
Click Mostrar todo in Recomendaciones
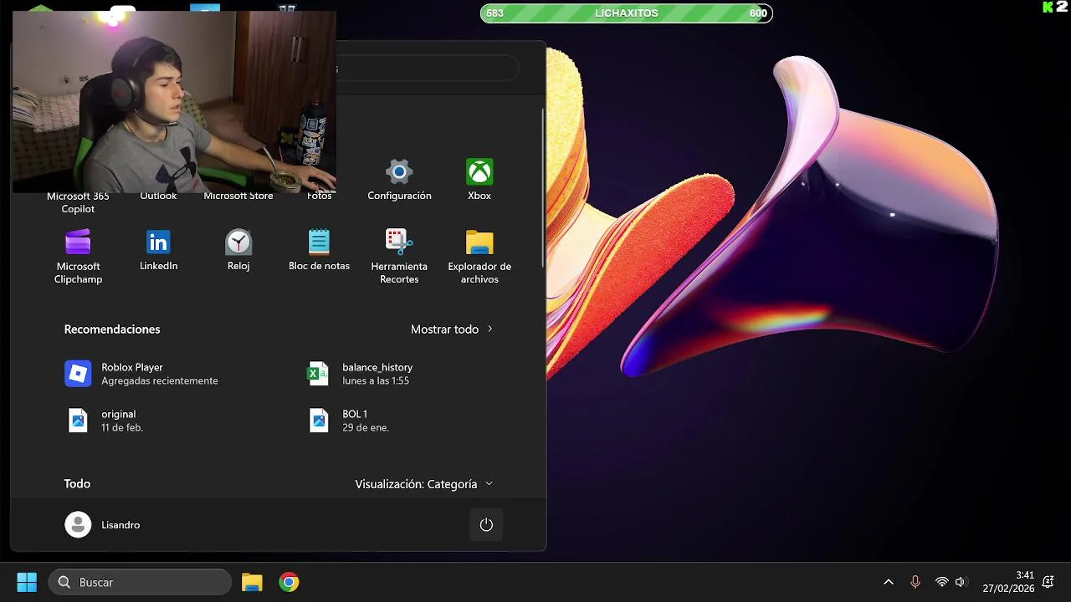(x=452, y=329)
